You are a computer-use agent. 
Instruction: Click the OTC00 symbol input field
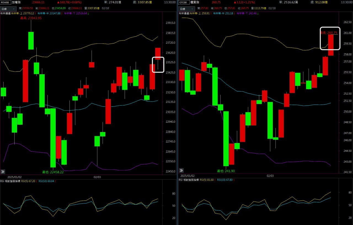click(184, 2)
